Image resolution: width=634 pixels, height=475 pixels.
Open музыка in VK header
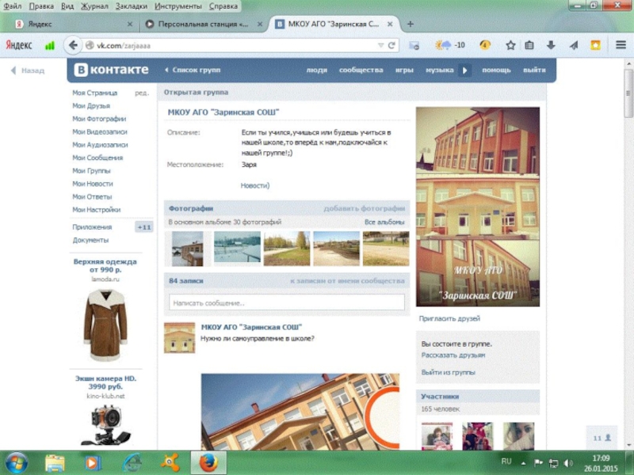point(440,70)
